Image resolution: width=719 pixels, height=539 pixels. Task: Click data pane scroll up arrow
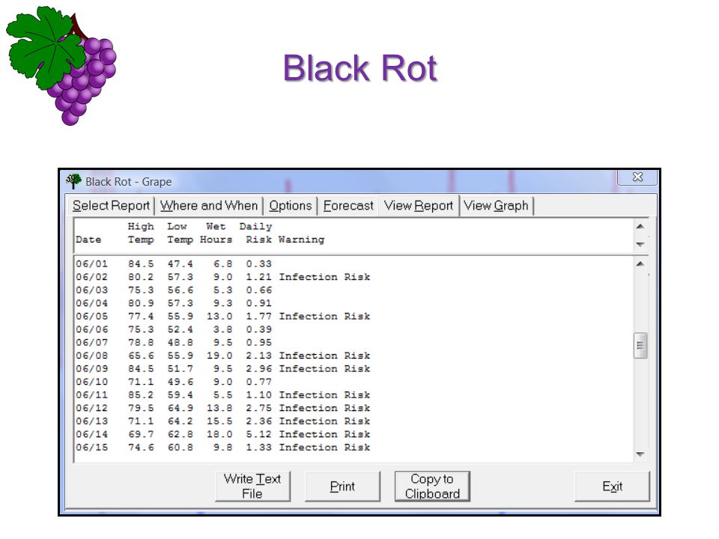(640, 264)
